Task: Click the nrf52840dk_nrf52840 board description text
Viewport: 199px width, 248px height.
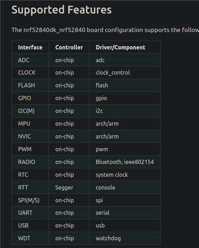Action: tap(105, 30)
